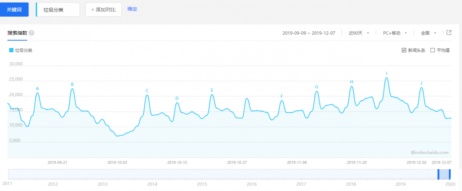The height and width of the screenshot is (191, 462).
Task: Click the 添加对比 button
Action: point(104,9)
